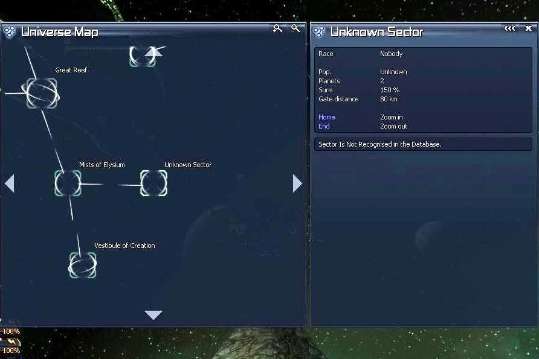This screenshot has height=359, width=539.
Task: Click the Zoom out label text
Action: pyautogui.click(x=393, y=126)
